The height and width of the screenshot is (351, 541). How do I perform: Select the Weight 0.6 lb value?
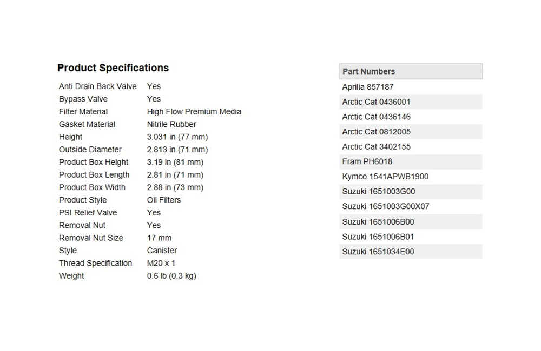pyautogui.click(x=171, y=276)
